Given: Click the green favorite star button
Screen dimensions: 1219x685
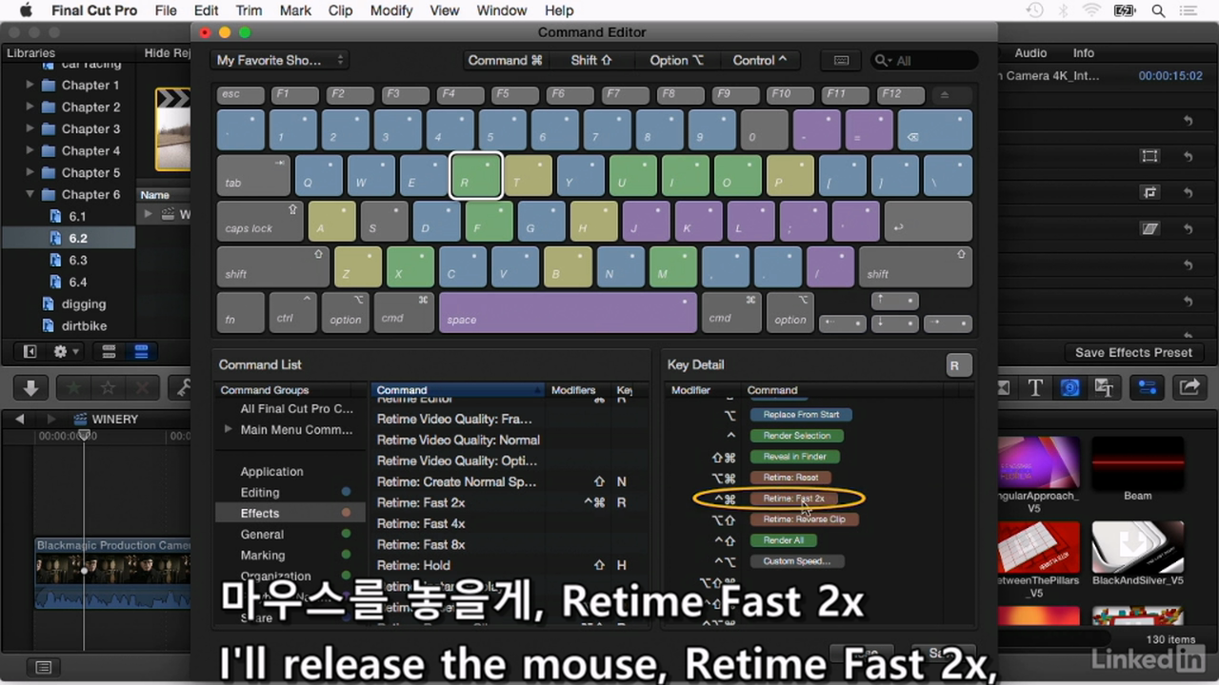Looking at the screenshot, I should pos(75,388).
